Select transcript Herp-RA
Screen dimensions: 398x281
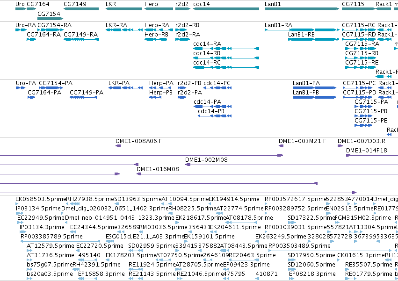(159, 30)
